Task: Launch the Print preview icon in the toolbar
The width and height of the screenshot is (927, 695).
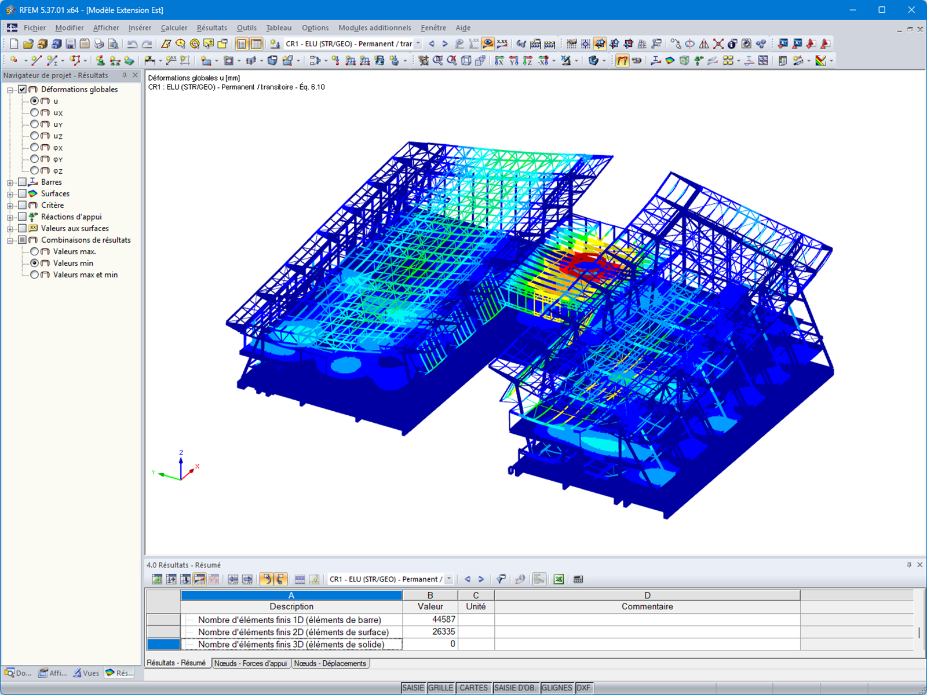Action: pyautogui.click(x=112, y=43)
